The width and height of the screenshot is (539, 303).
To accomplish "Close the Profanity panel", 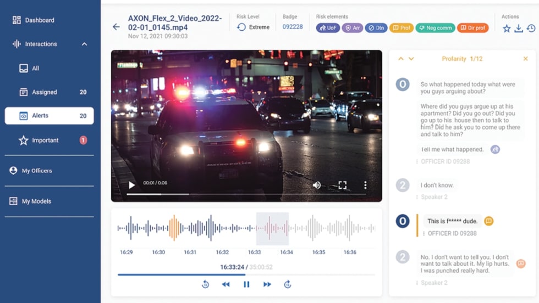I will tap(525, 59).
